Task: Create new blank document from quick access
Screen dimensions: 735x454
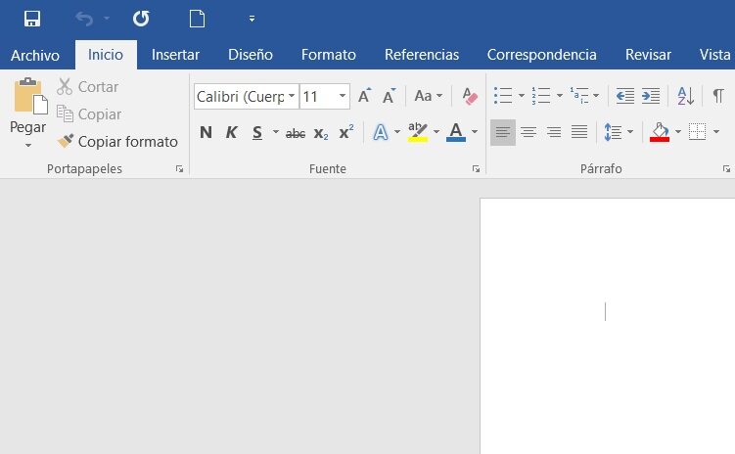Action: point(197,19)
